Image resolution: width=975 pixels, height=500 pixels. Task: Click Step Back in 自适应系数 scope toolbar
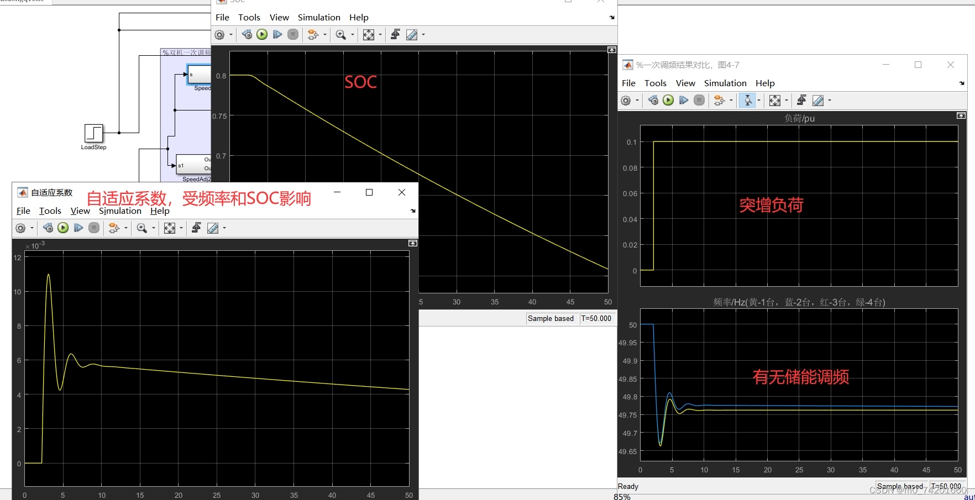click(48, 228)
